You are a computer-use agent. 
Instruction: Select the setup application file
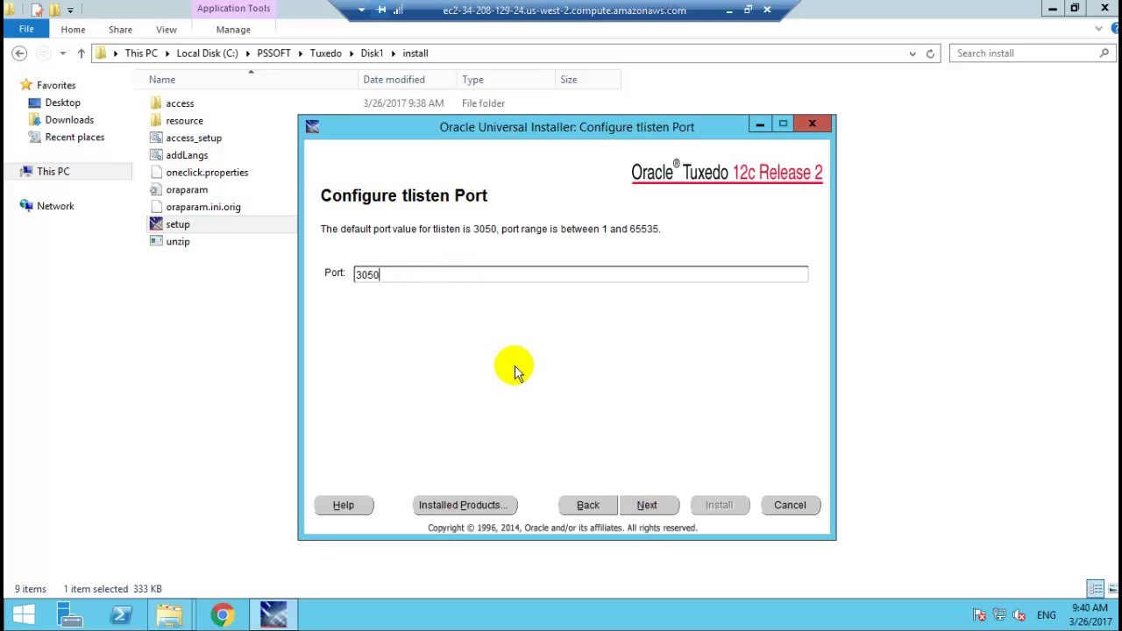click(x=177, y=224)
